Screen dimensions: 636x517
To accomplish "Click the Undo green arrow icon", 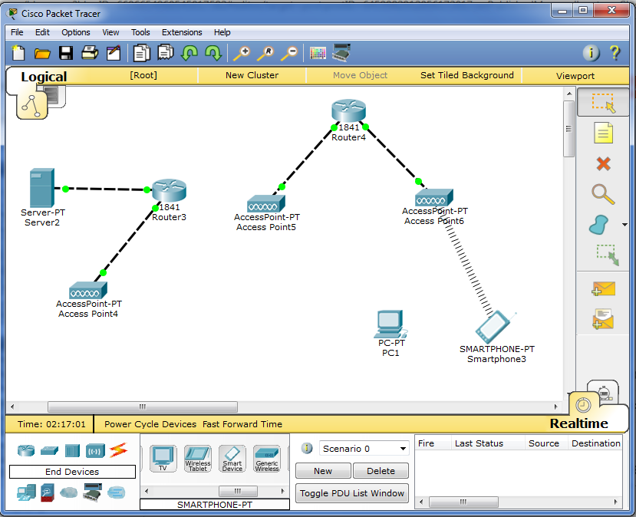I will pos(189,53).
